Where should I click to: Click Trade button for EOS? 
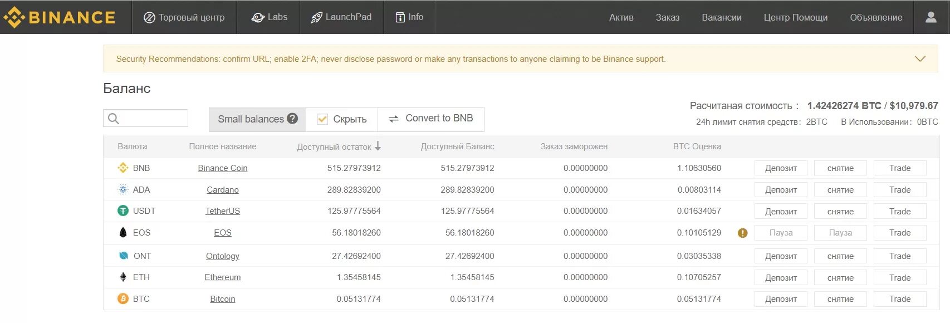pyautogui.click(x=900, y=233)
